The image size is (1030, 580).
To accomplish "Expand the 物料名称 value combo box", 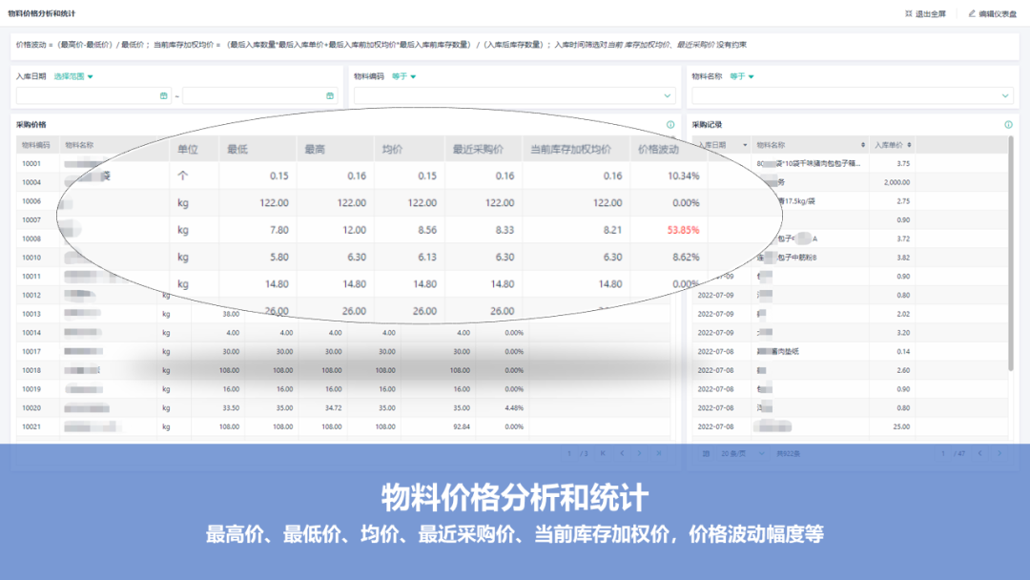I will [1004, 95].
